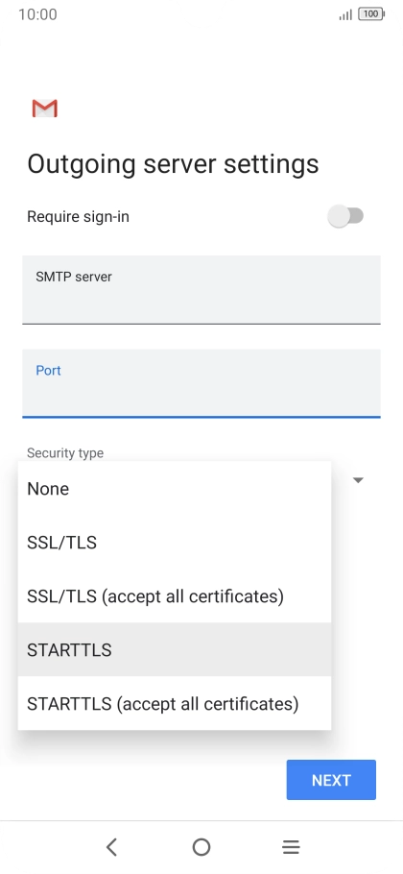
Task: Tap the Security type label
Action: 65,453
